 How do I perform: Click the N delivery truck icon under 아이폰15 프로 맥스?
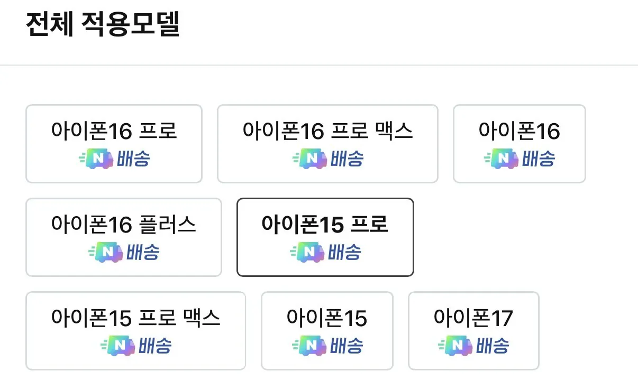[x=119, y=347]
